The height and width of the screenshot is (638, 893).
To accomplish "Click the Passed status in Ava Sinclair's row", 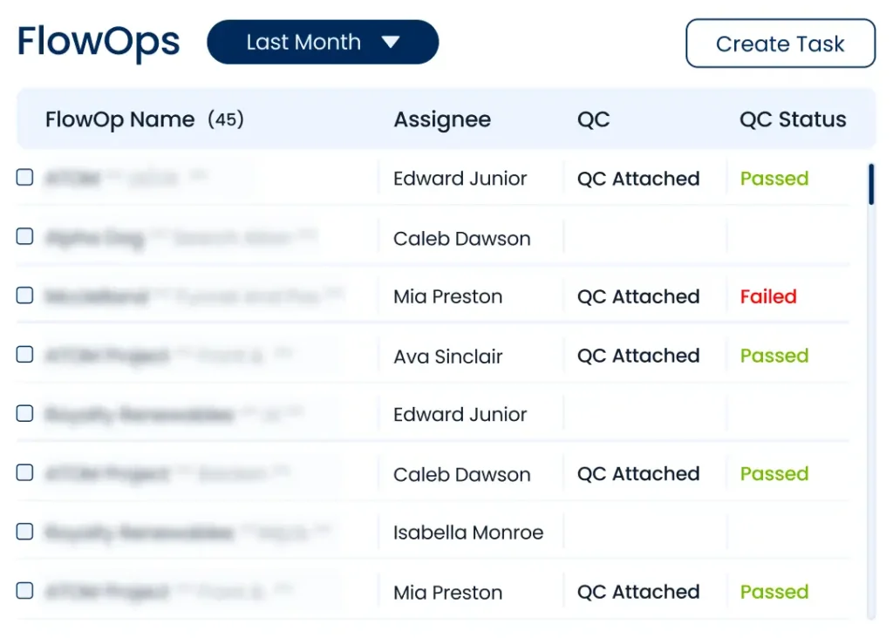I will coord(774,356).
